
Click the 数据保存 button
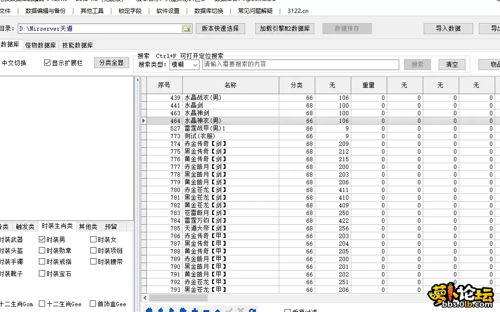pos(347,28)
